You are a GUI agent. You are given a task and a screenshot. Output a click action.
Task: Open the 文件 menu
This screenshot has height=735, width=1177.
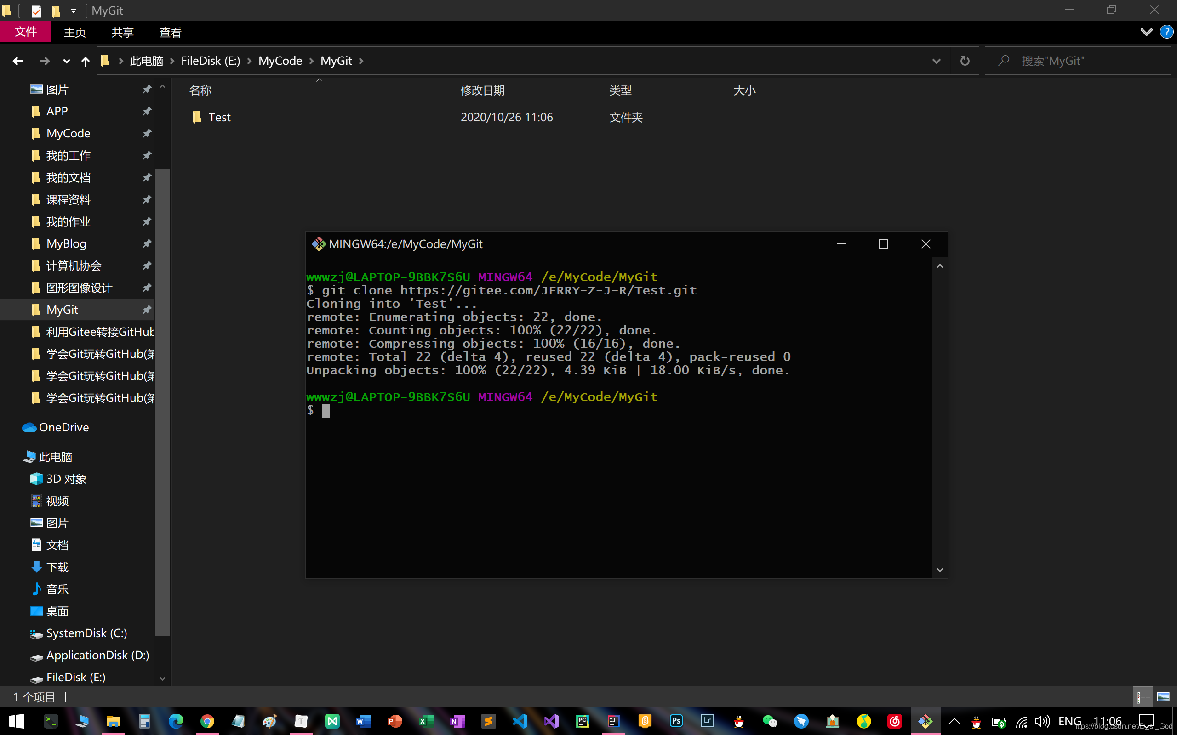26,32
